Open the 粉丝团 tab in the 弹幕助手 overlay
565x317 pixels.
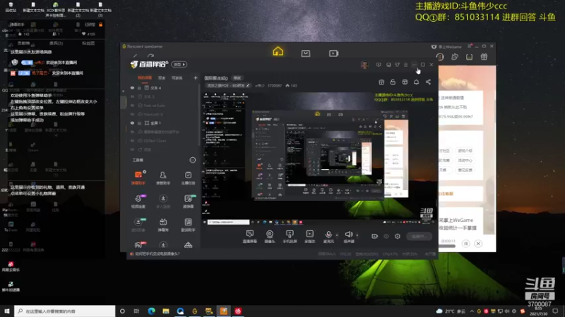point(89,43)
